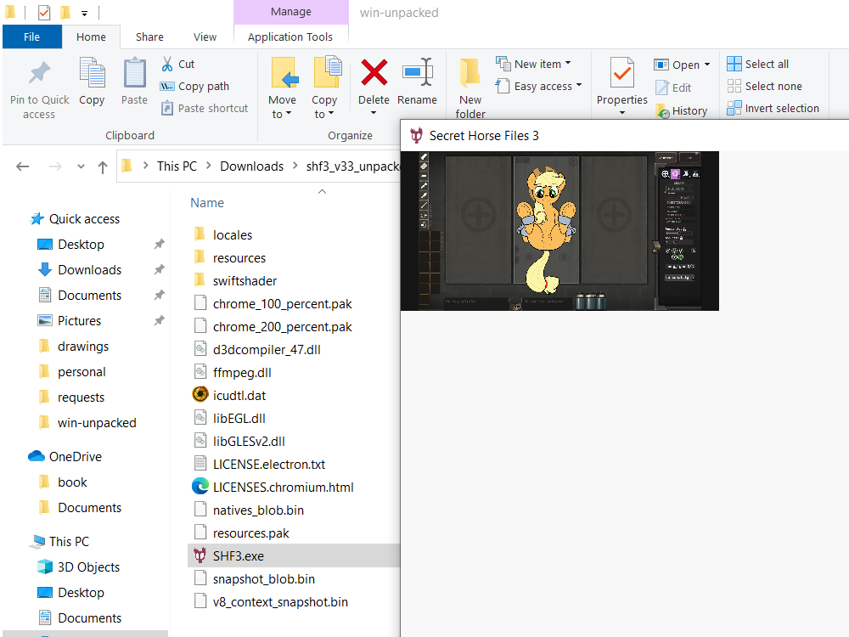Click the Copy icon in Clipboard group
This screenshot has height=637, width=849.
(x=92, y=72)
